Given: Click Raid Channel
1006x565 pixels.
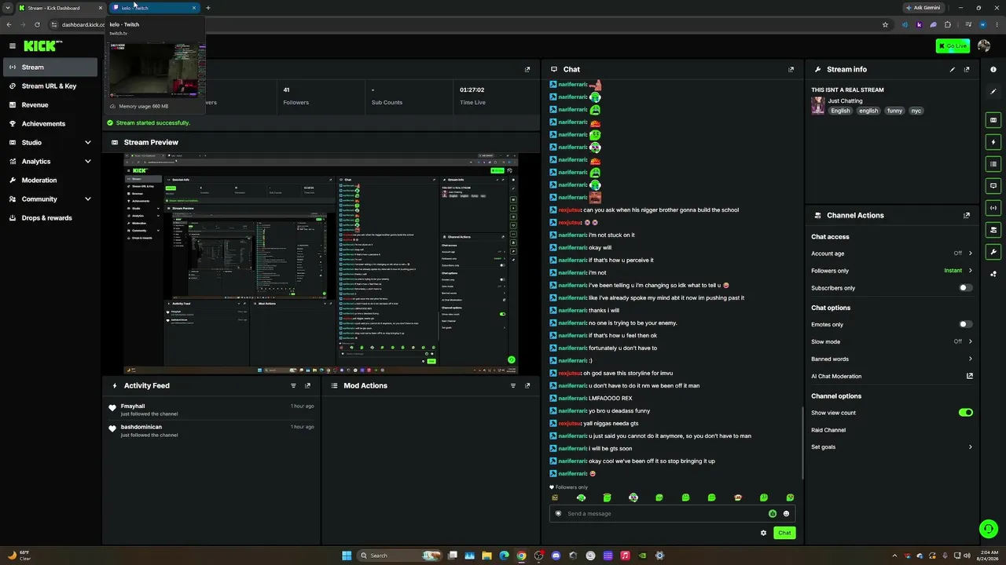Looking at the screenshot, I should pyautogui.click(x=828, y=430).
